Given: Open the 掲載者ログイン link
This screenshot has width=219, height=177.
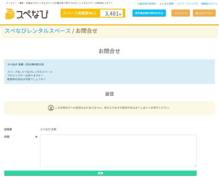Looking at the screenshot, I should (x=209, y=3).
